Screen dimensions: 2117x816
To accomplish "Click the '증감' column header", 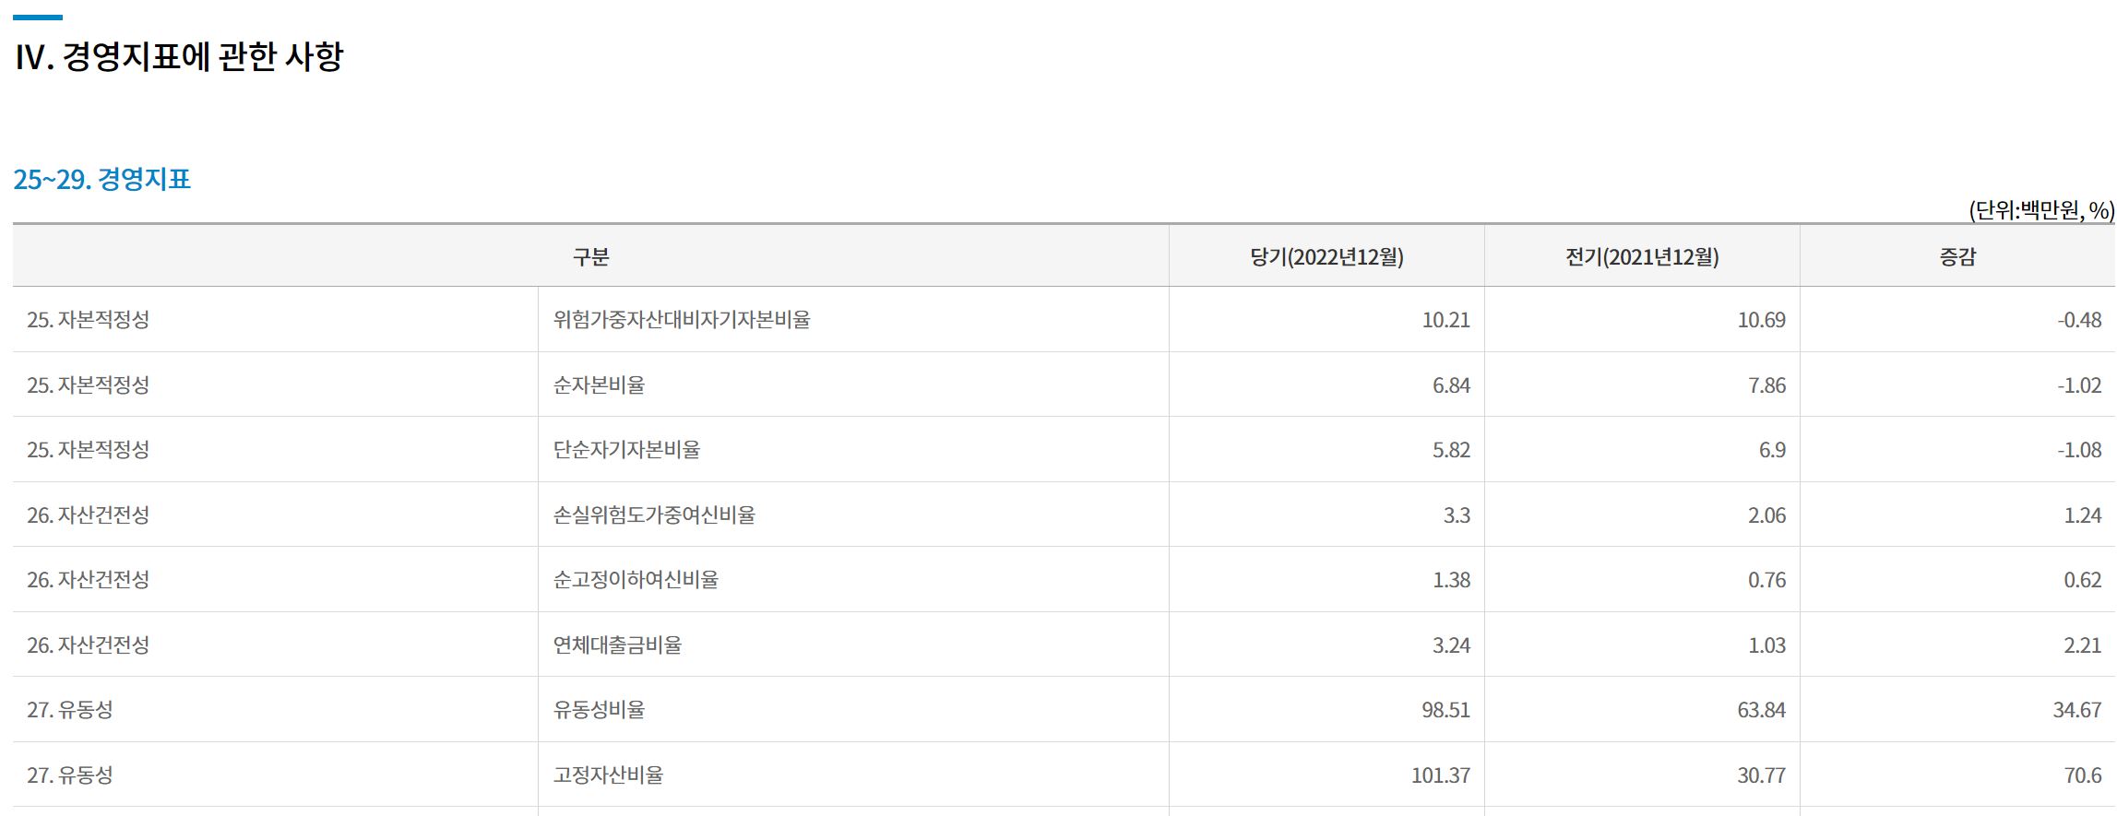I will pos(1957,256).
